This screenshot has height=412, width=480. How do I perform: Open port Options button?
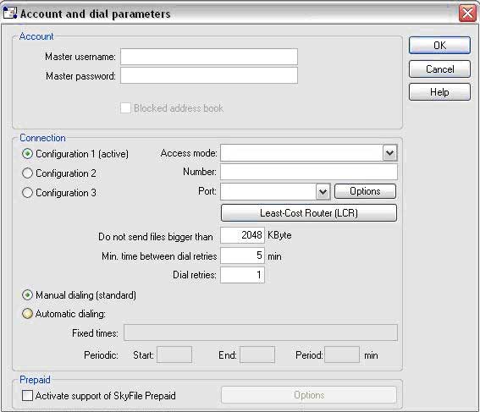365,191
